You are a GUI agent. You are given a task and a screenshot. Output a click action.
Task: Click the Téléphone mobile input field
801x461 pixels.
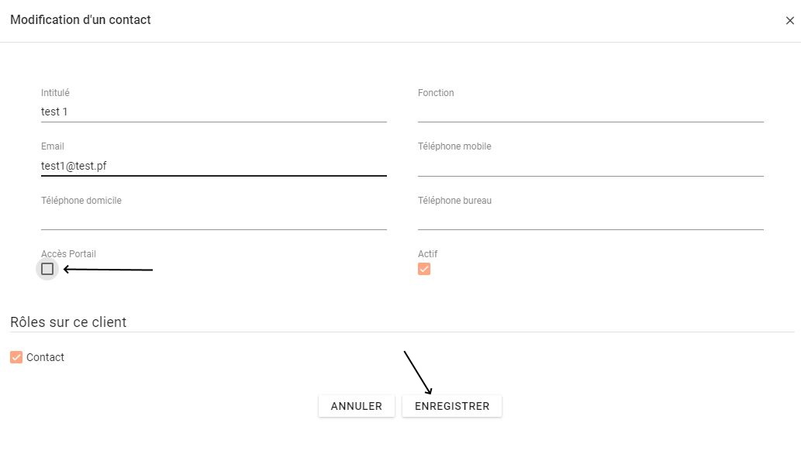(590, 165)
